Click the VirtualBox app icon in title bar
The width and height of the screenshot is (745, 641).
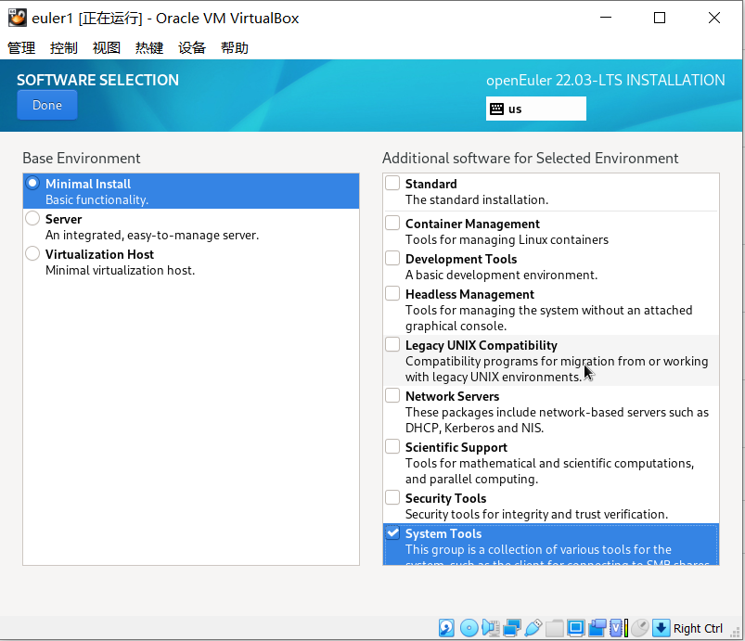coord(17,18)
